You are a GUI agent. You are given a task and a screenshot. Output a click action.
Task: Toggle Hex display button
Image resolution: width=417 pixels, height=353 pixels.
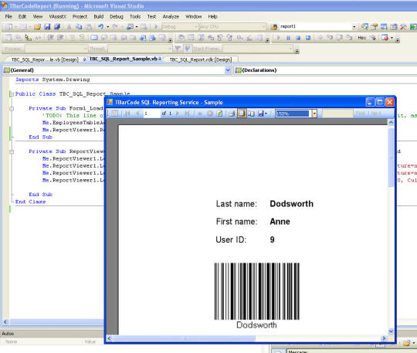[361, 38]
